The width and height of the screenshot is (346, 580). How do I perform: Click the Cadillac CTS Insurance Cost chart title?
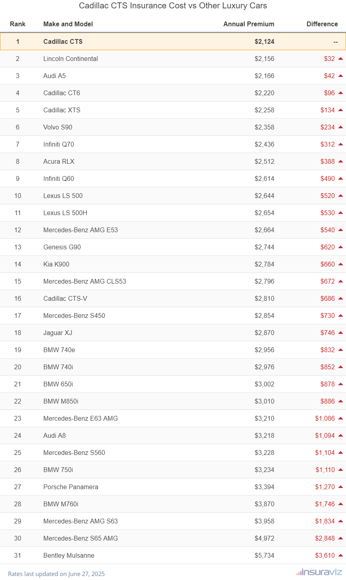coord(173,6)
